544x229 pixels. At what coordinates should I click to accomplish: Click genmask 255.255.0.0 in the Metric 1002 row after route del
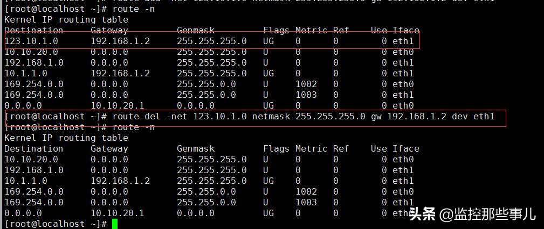click(206, 191)
